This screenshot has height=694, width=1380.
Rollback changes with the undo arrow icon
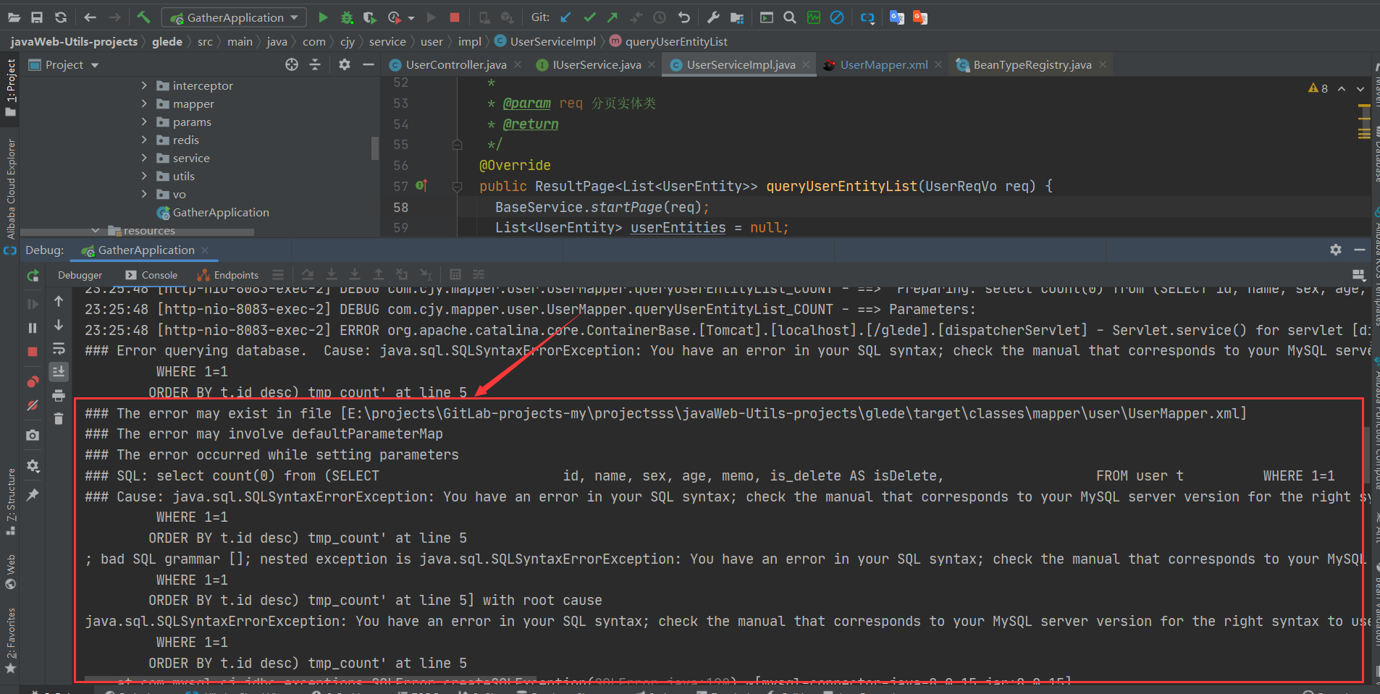683,17
